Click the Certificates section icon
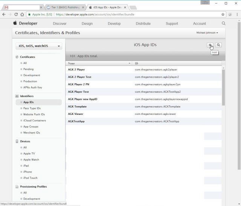Screen dimensions: 241x206 [17, 57]
